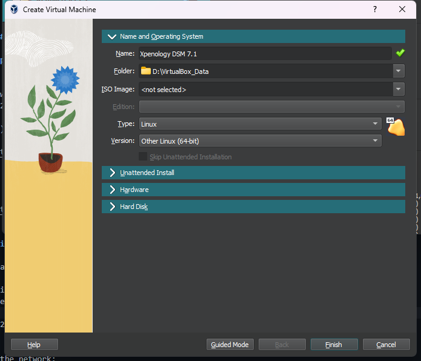Viewport: 421px width, 361px height.
Task: Click the Name: label
Action: point(125,53)
